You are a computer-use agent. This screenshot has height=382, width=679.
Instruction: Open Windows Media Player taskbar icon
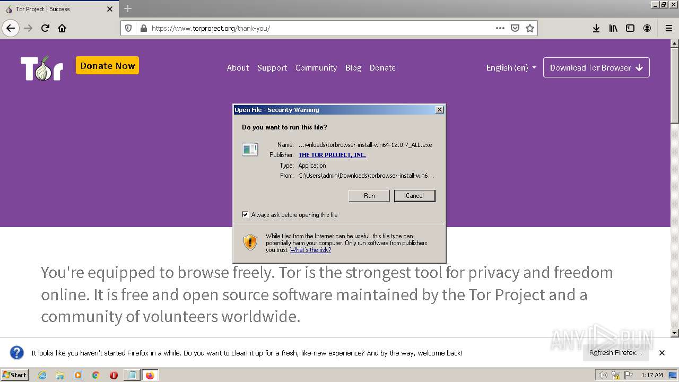[78, 375]
